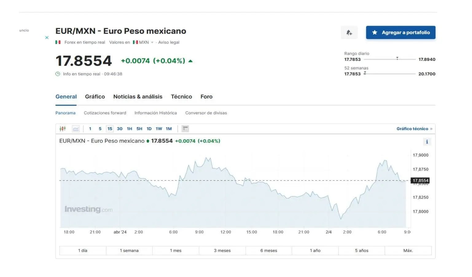The width and height of the screenshot is (472, 277).
Task: Select the candlestick chart type icon
Action: click(x=63, y=129)
